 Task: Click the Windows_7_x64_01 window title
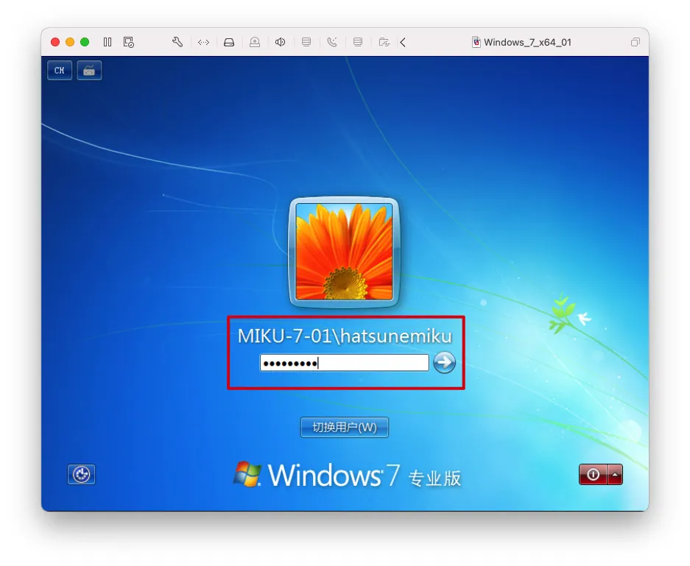(527, 42)
